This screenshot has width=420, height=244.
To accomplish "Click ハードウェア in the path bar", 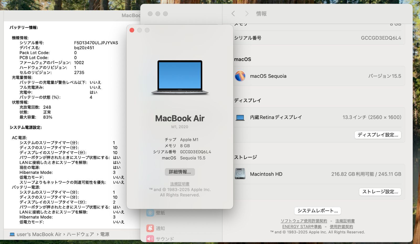I will point(80,234).
